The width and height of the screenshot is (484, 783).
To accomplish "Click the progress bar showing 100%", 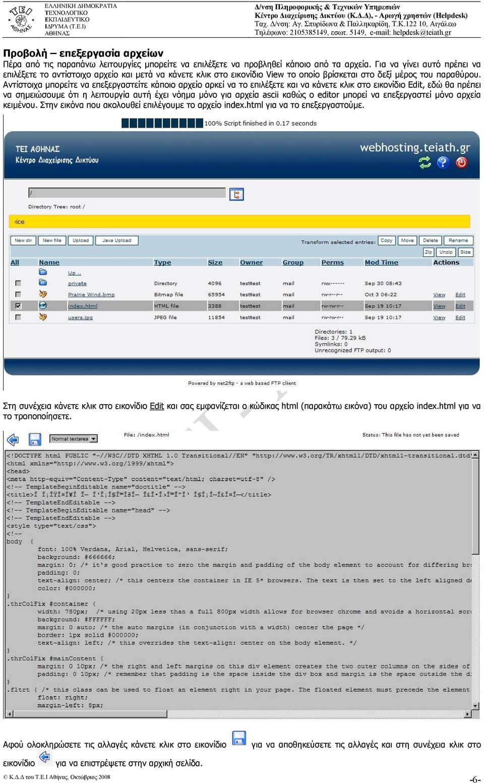I will [x=162, y=123].
